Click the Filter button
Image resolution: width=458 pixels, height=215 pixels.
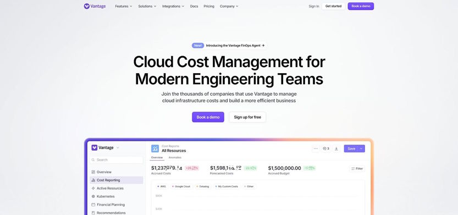[357, 169]
